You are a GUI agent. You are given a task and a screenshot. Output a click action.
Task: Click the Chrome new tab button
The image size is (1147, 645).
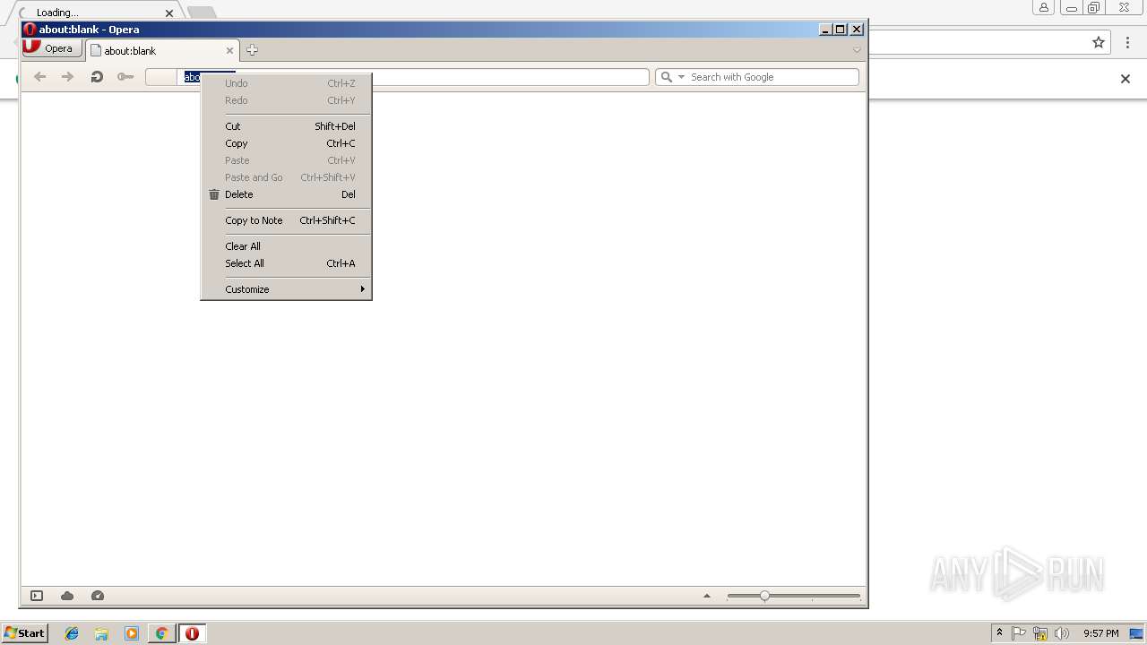202,13
